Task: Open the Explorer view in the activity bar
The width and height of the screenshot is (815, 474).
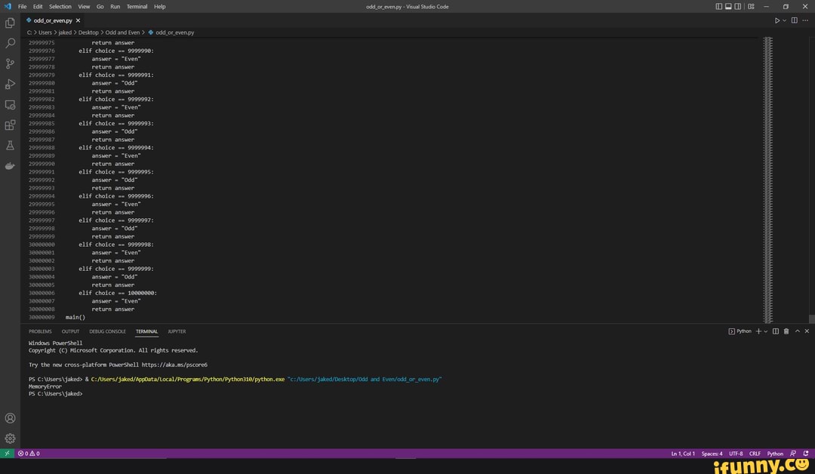Action: (10, 23)
